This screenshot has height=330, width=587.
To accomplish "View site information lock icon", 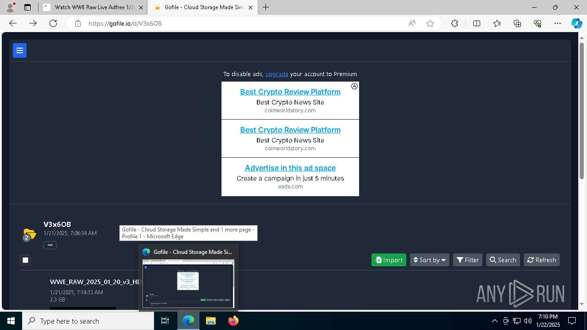I will 78,23.
